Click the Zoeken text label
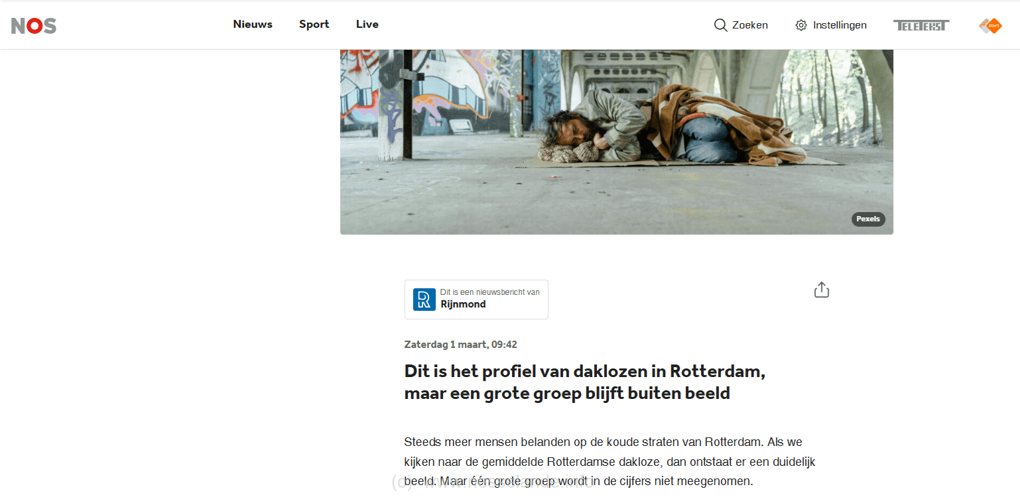This screenshot has width=1020, height=503. pyautogui.click(x=750, y=25)
